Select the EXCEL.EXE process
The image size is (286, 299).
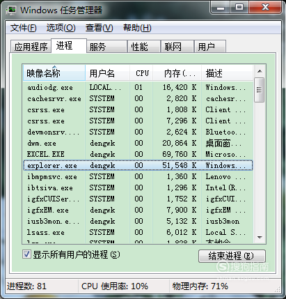(138, 154)
